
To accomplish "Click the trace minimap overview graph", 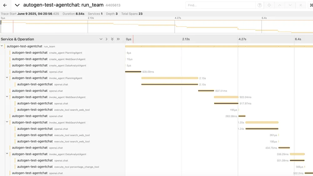I will point(157,27).
